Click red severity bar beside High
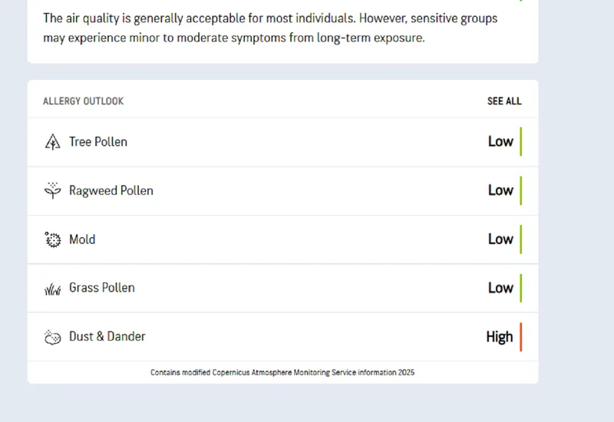Screen dimensions: 614x422 tap(521, 337)
